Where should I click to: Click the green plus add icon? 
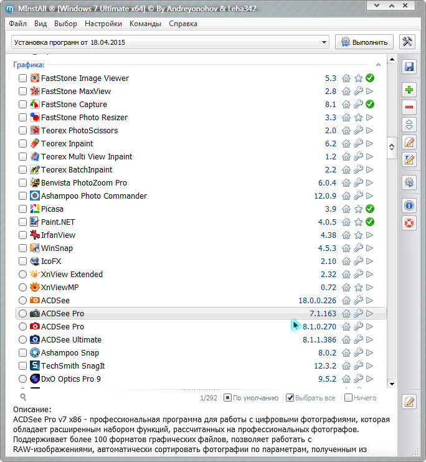[409, 90]
